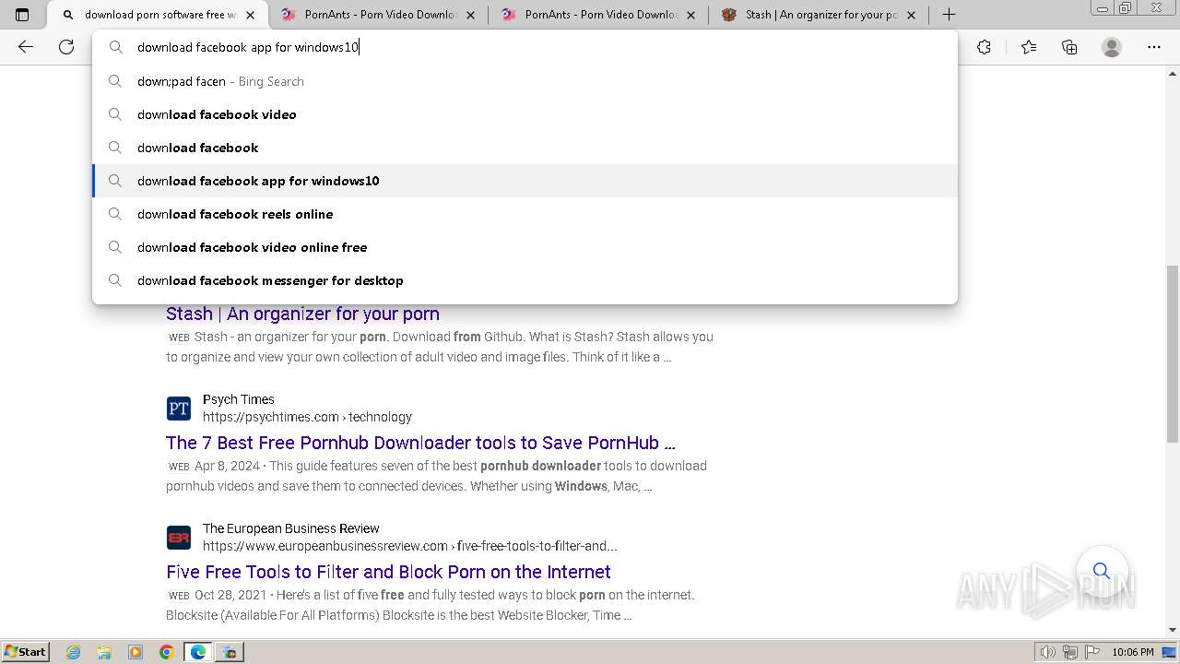The height and width of the screenshot is (664, 1180).
Task: Open the Extensions puzzle icon
Action: click(x=984, y=47)
